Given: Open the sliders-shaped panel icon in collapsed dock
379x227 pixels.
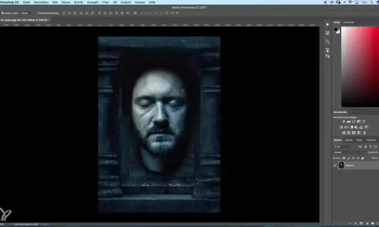Looking at the screenshot, I should coord(327,56).
